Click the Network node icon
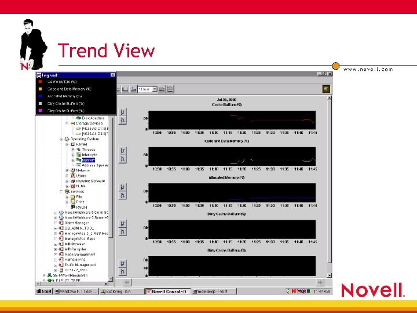The height and width of the screenshot is (313, 417). 73,170
